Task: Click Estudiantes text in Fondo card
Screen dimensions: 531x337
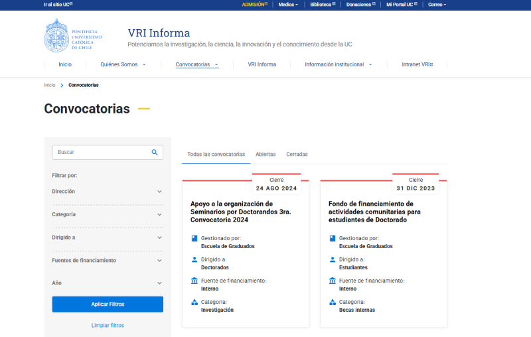Action: [x=353, y=267]
